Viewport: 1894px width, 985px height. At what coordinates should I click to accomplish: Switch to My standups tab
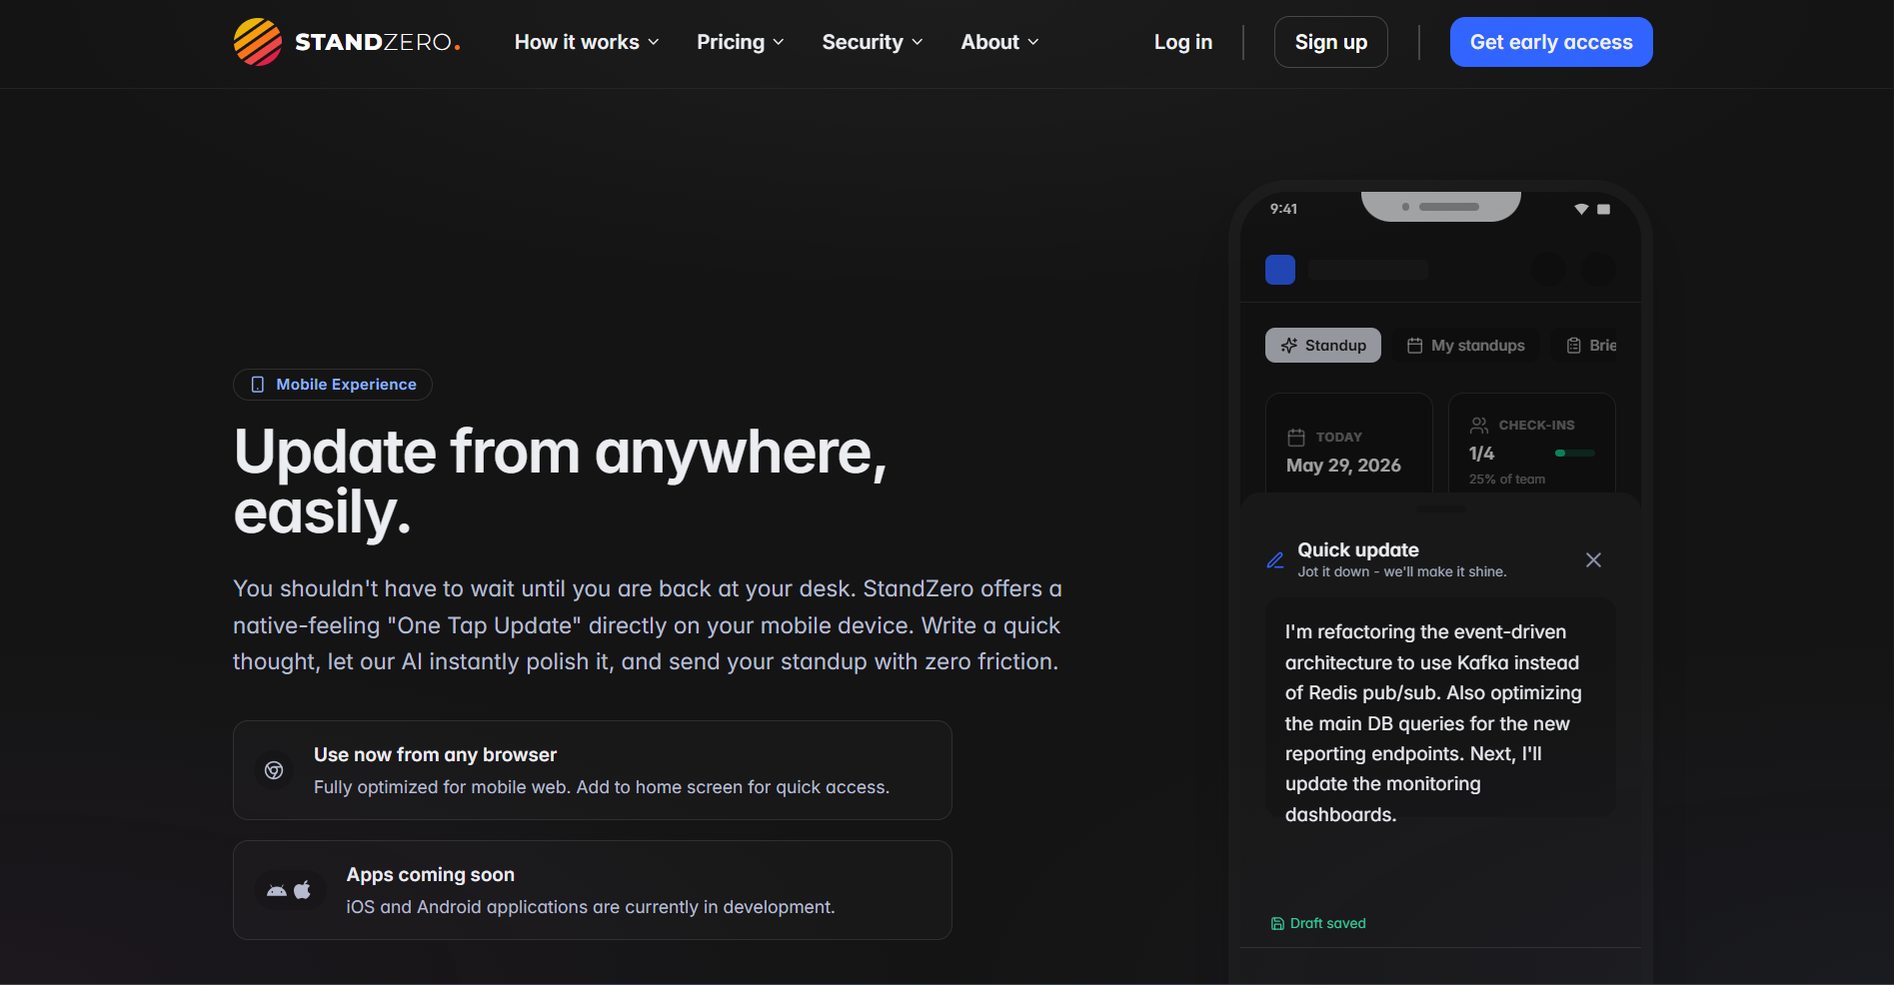point(1465,345)
